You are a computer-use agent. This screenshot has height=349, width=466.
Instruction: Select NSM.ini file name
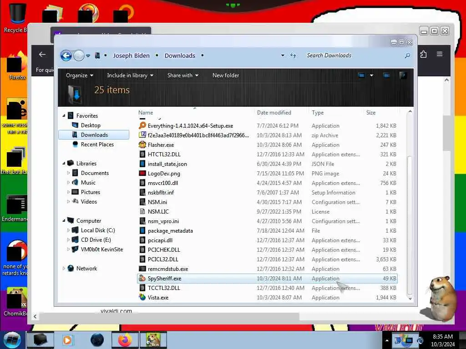click(x=157, y=202)
